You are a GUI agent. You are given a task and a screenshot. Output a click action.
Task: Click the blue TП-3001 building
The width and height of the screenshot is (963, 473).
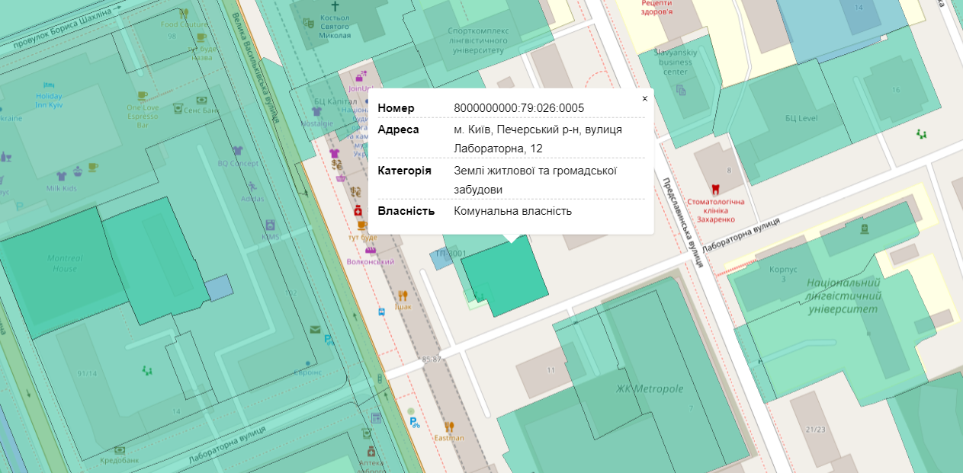coord(441,259)
